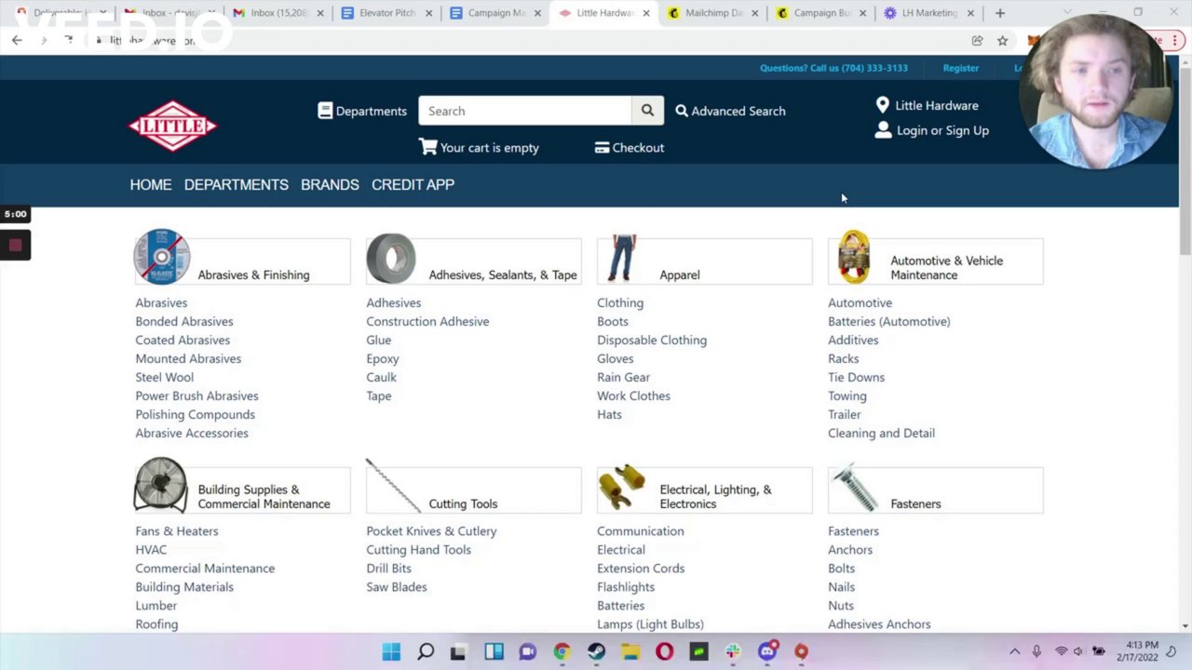The height and width of the screenshot is (670, 1192).
Task: Click the Checkout card icon
Action: pyautogui.click(x=602, y=147)
